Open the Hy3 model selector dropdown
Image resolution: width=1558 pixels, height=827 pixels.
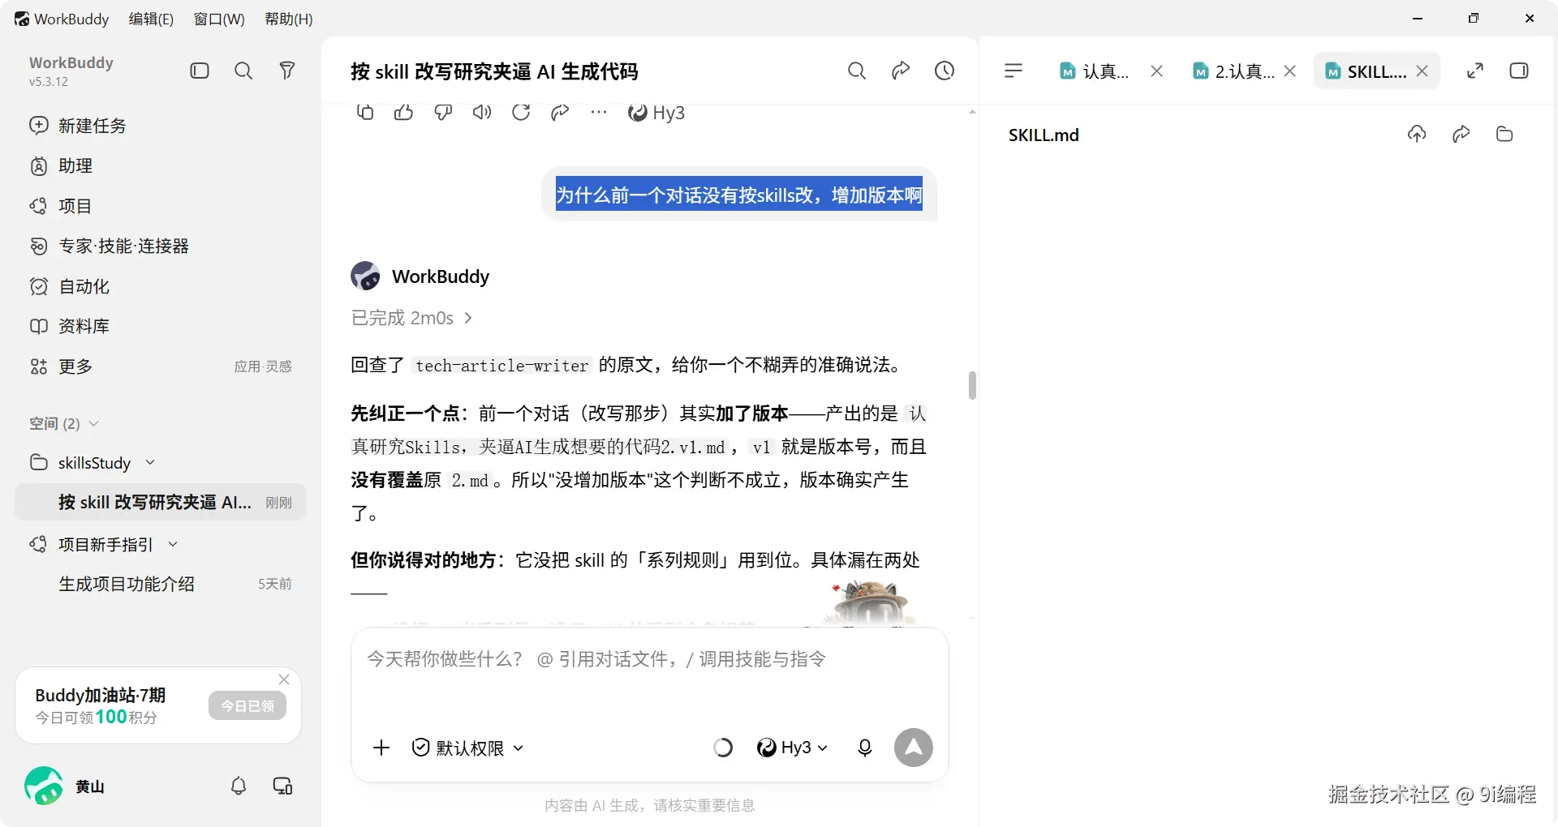click(791, 748)
